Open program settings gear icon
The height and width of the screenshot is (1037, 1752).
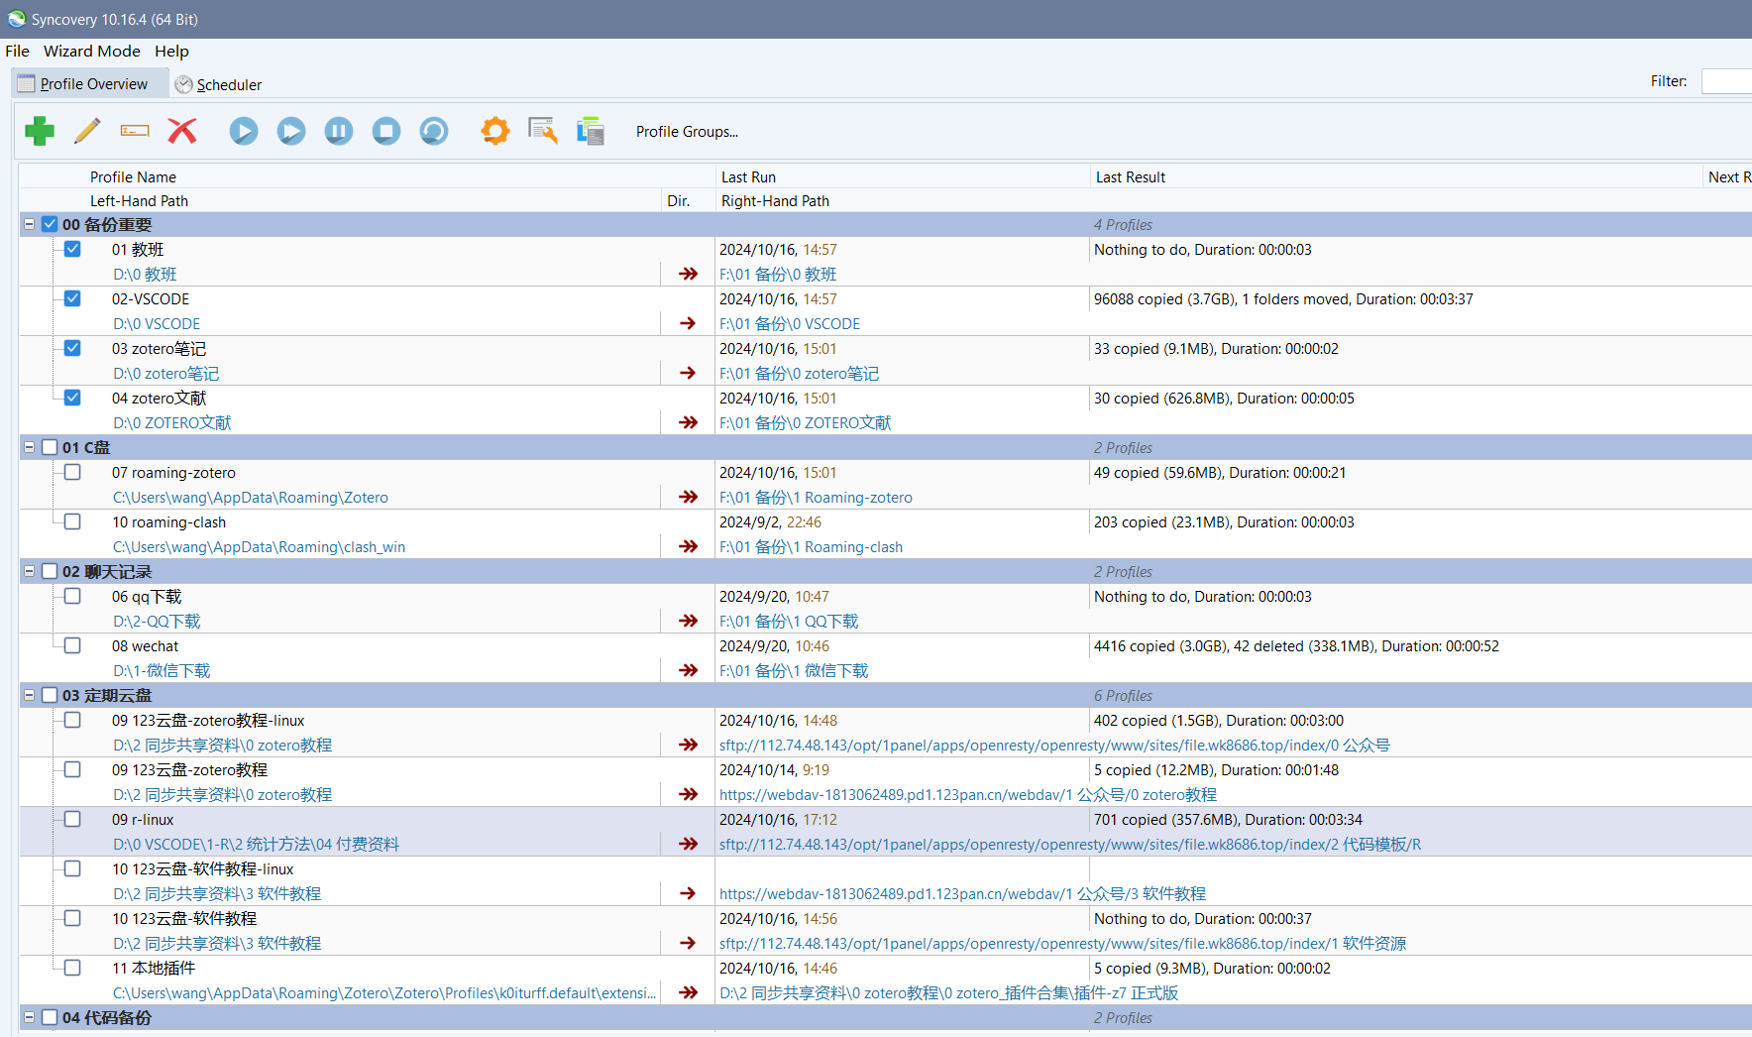click(x=495, y=131)
